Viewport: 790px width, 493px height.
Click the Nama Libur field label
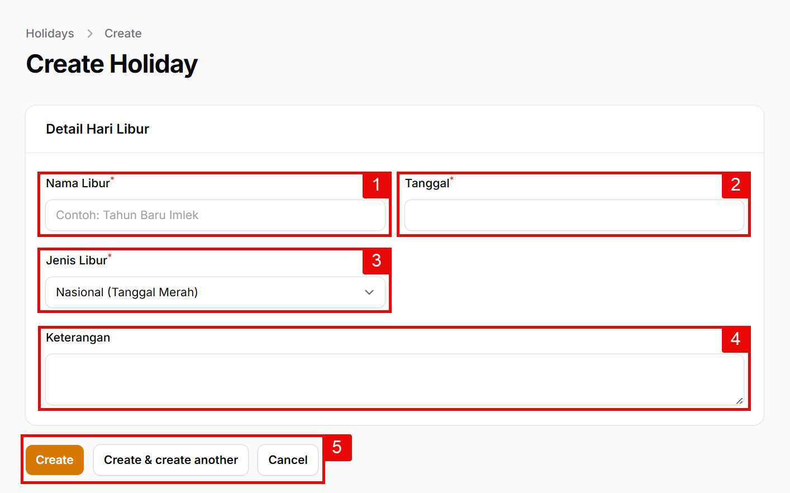[x=78, y=183]
